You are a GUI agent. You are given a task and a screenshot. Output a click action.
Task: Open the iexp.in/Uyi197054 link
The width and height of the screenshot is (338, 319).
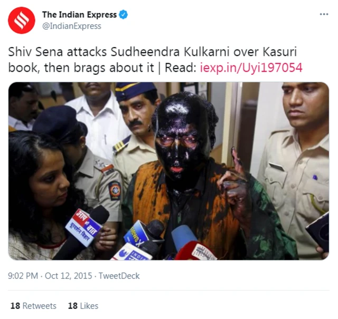click(251, 67)
